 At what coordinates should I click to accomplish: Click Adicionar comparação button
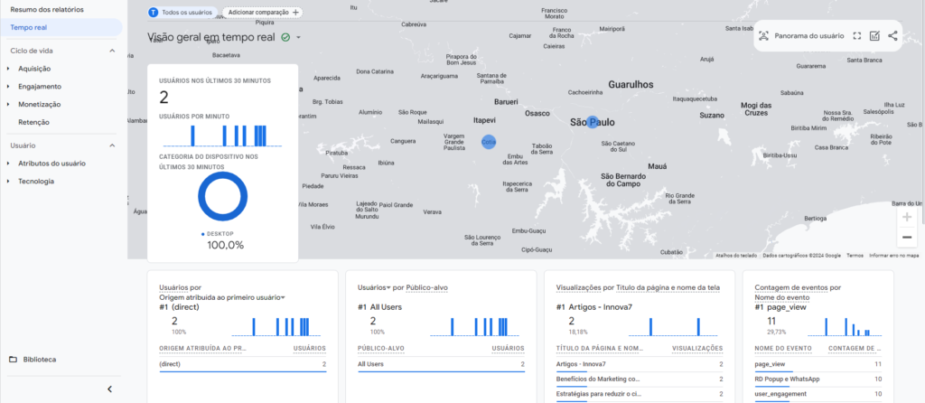pyautogui.click(x=262, y=13)
